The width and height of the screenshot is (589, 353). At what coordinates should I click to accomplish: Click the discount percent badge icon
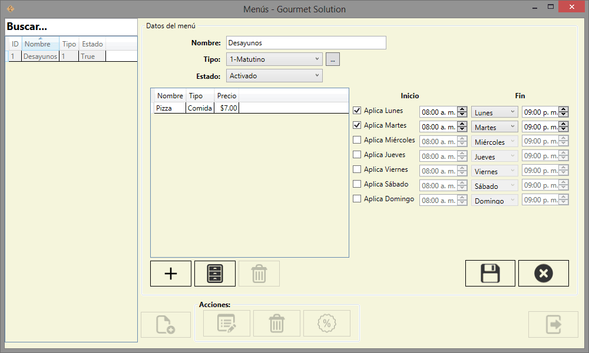click(326, 323)
